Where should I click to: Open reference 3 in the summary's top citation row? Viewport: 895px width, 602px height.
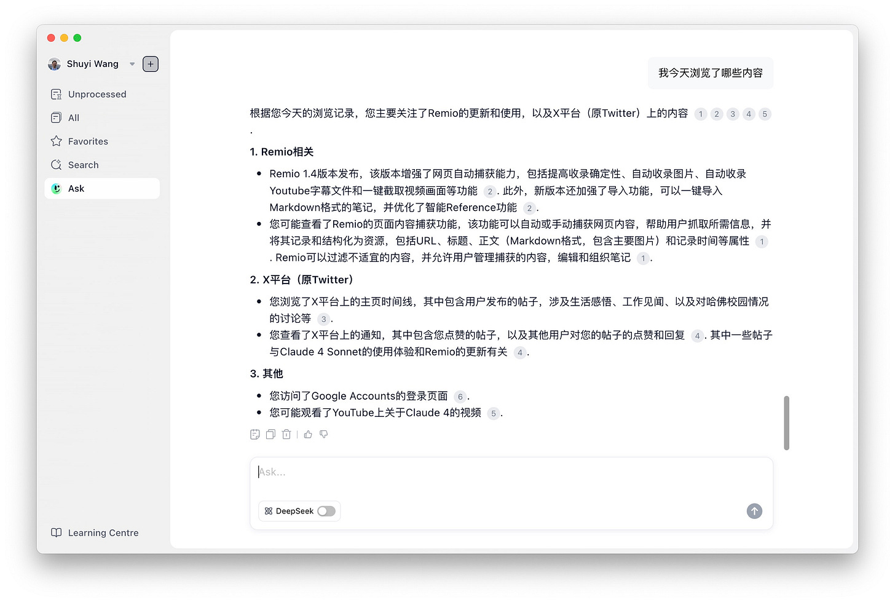(x=733, y=114)
